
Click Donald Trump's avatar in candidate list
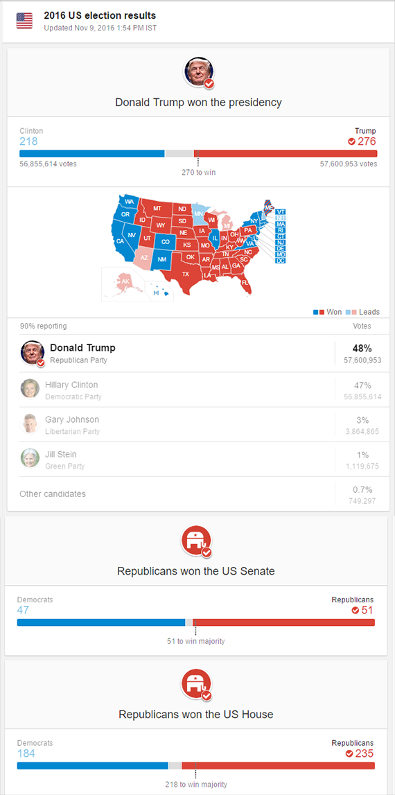click(x=32, y=353)
